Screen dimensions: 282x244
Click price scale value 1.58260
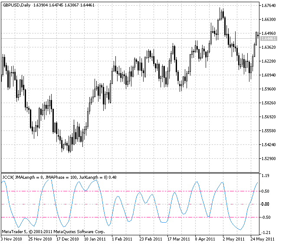[x=269, y=103]
